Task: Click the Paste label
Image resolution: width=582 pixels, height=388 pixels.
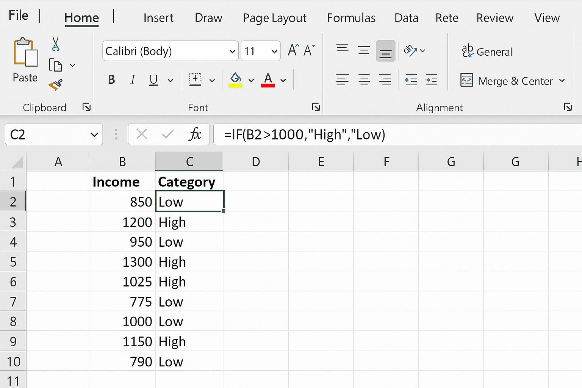Action: point(25,78)
